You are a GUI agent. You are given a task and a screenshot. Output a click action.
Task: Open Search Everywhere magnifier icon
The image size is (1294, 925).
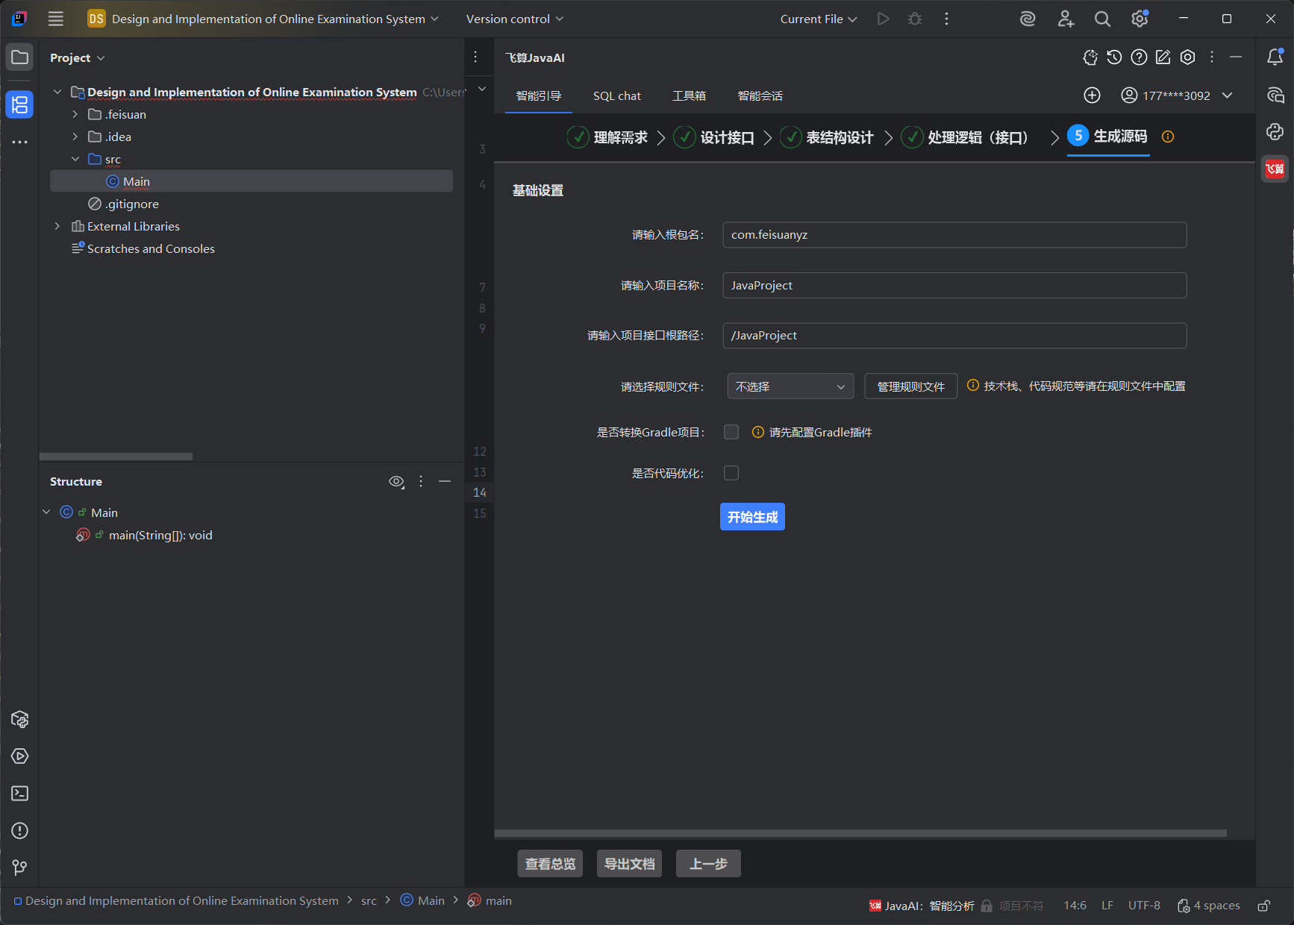[1102, 19]
